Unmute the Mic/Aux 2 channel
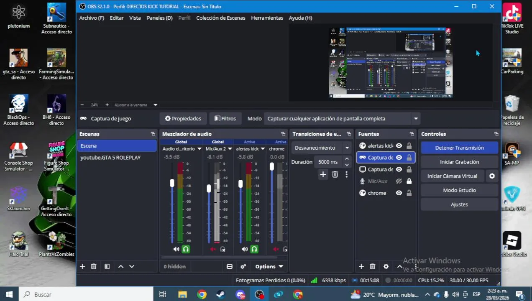532x301 pixels. click(x=213, y=249)
